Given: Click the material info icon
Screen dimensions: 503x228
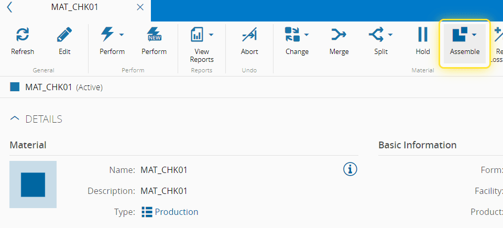Looking at the screenshot, I should pos(350,169).
